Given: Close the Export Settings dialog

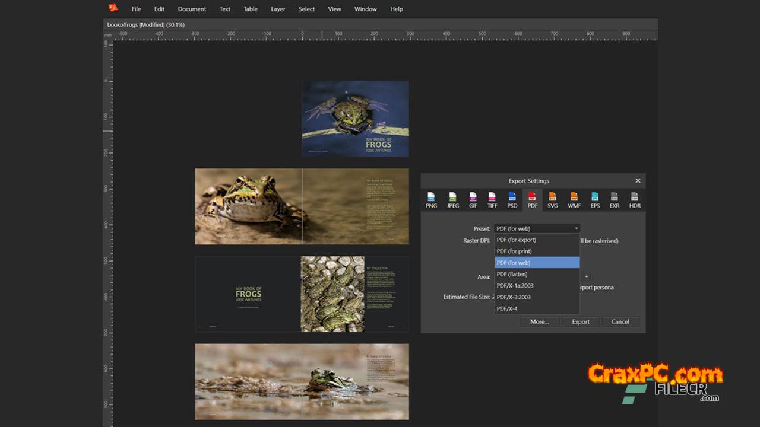Looking at the screenshot, I should 638,181.
